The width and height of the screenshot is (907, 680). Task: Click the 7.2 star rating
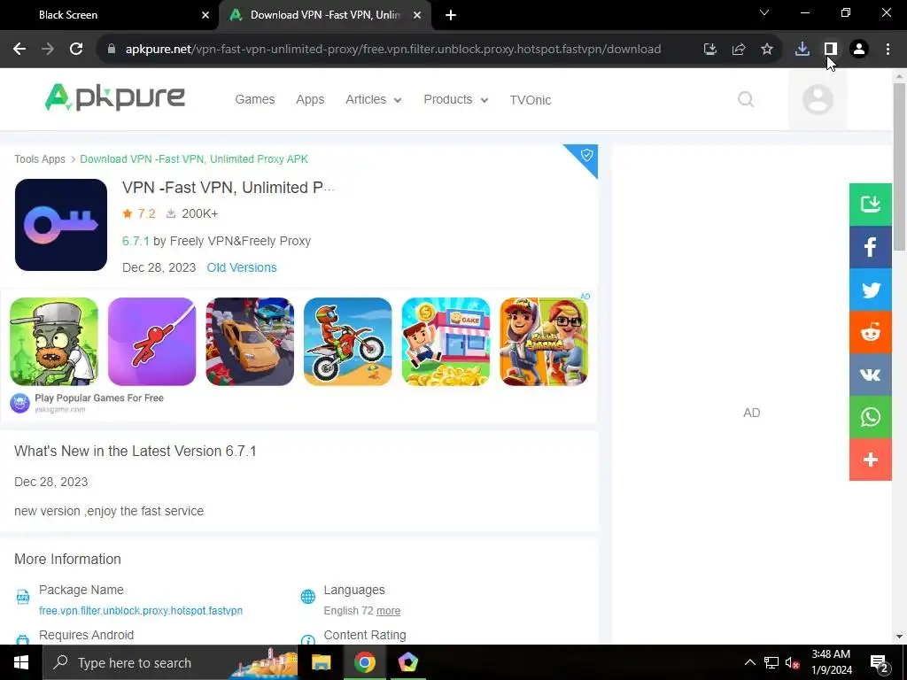click(x=139, y=213)
